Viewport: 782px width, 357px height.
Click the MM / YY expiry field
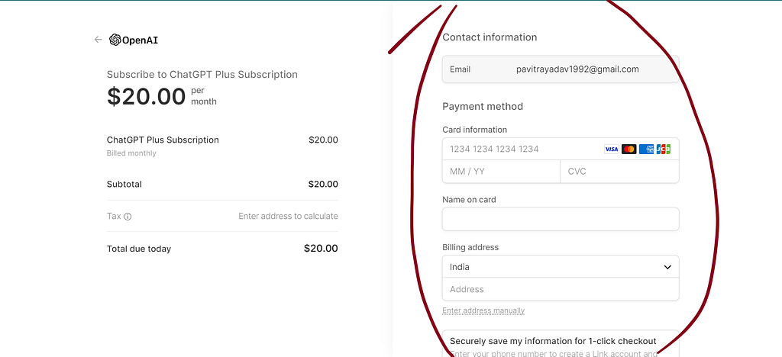[501, 172]
